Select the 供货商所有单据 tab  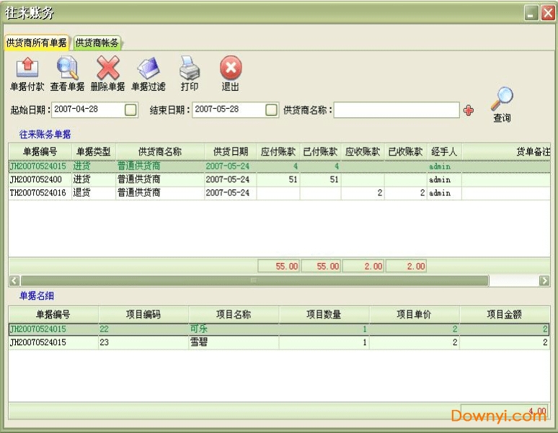click(x=37, y=43)
